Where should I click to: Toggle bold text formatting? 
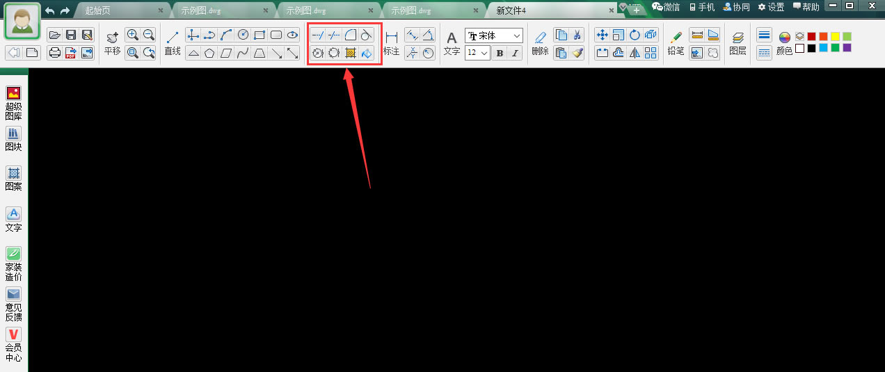[499, 53]
